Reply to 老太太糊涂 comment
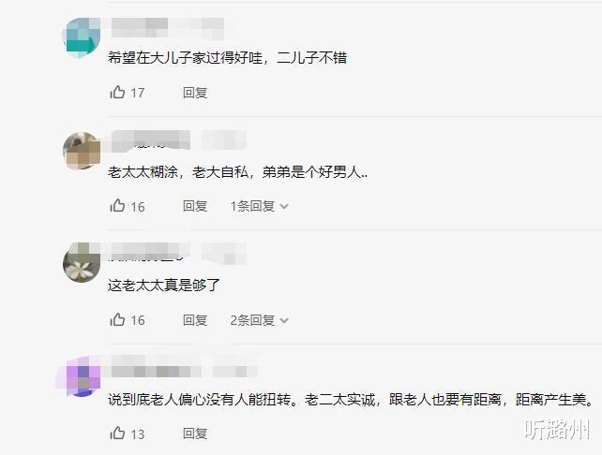Screen dimensions: 602x455 [x=195, y=206]
